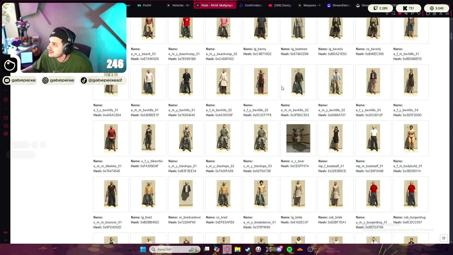Click the a_m_y_breakdance_01 ped thumbnail

tap(261, 194)
